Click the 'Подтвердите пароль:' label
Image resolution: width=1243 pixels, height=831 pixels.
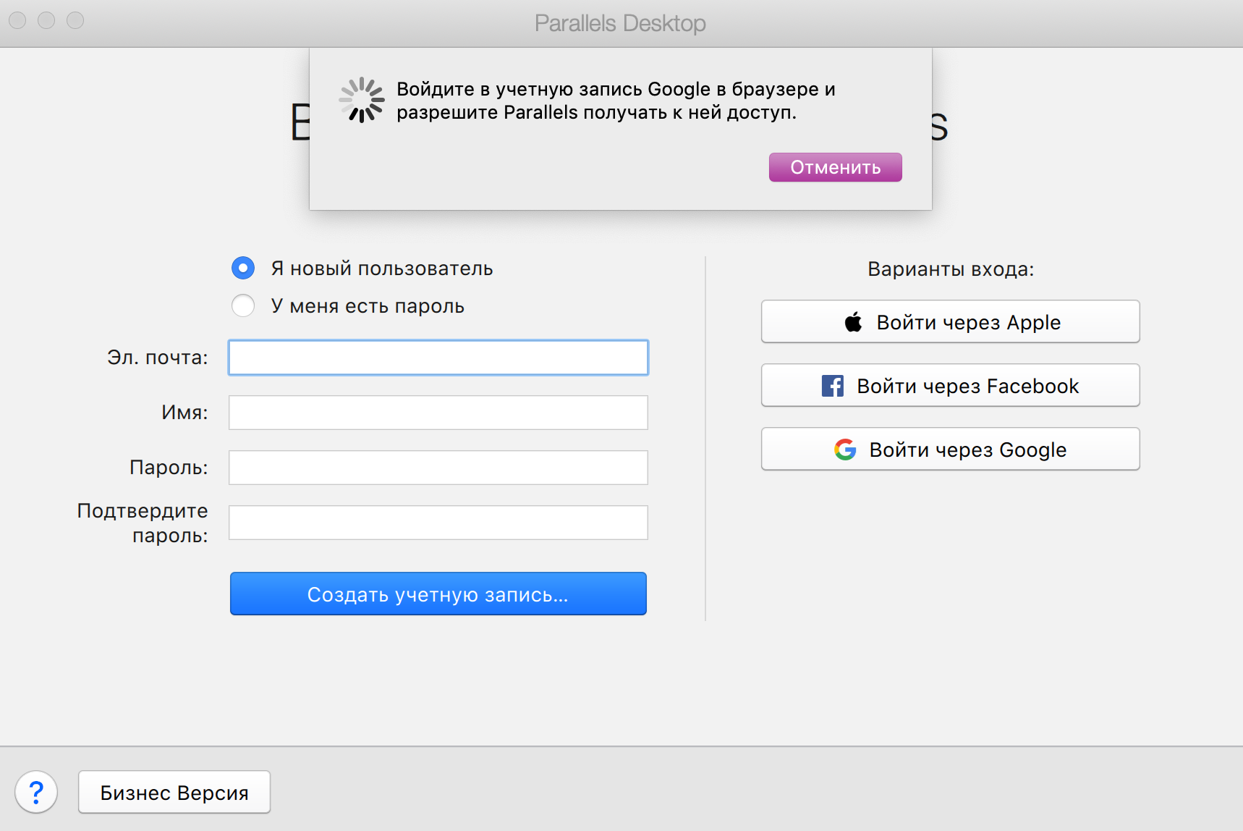click(143, 523)
